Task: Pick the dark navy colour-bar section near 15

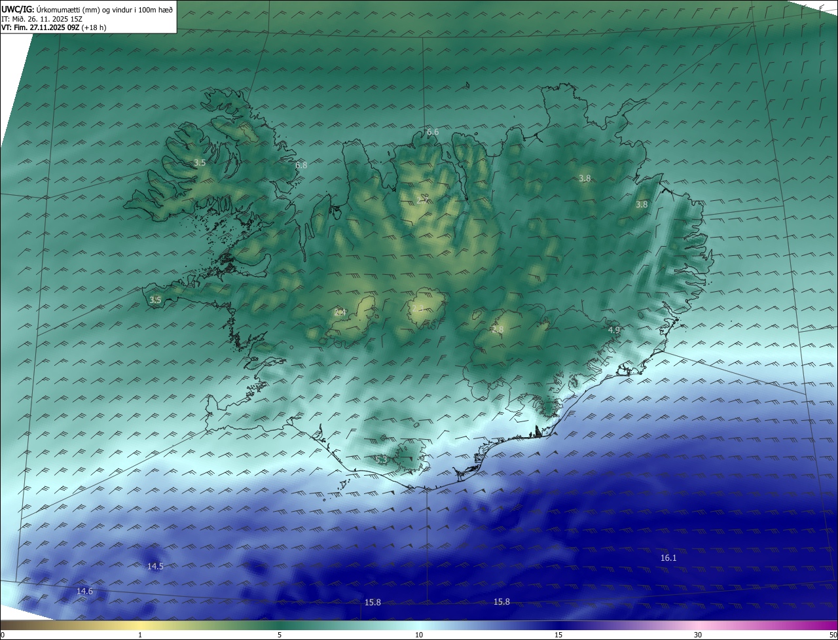Action: [x=558, y=626]
